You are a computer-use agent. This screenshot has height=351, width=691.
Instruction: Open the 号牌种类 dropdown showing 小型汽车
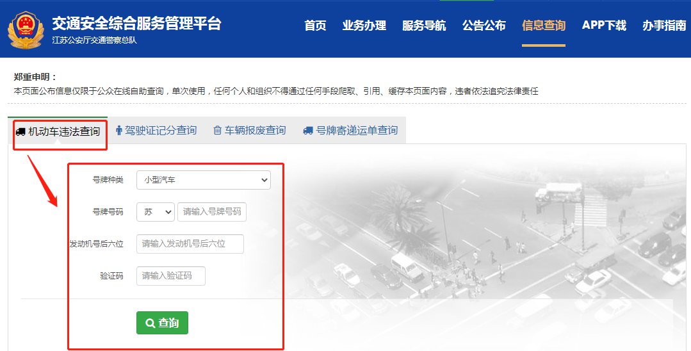[204, 180]
